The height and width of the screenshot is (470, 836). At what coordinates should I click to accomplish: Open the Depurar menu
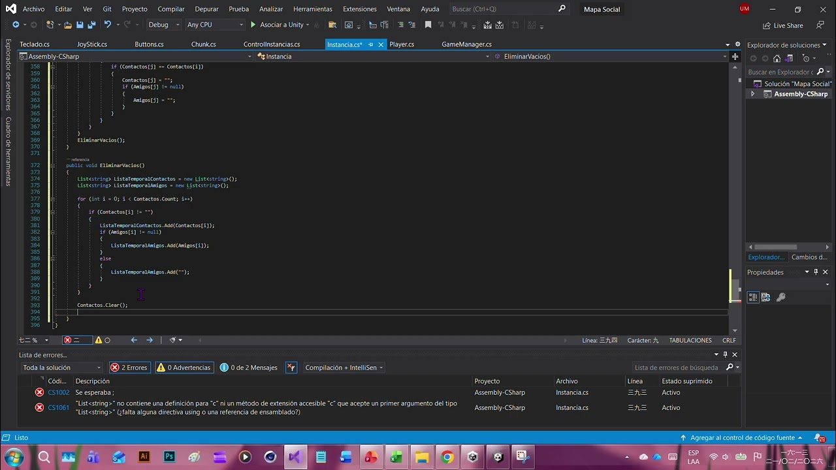(206, 9)
